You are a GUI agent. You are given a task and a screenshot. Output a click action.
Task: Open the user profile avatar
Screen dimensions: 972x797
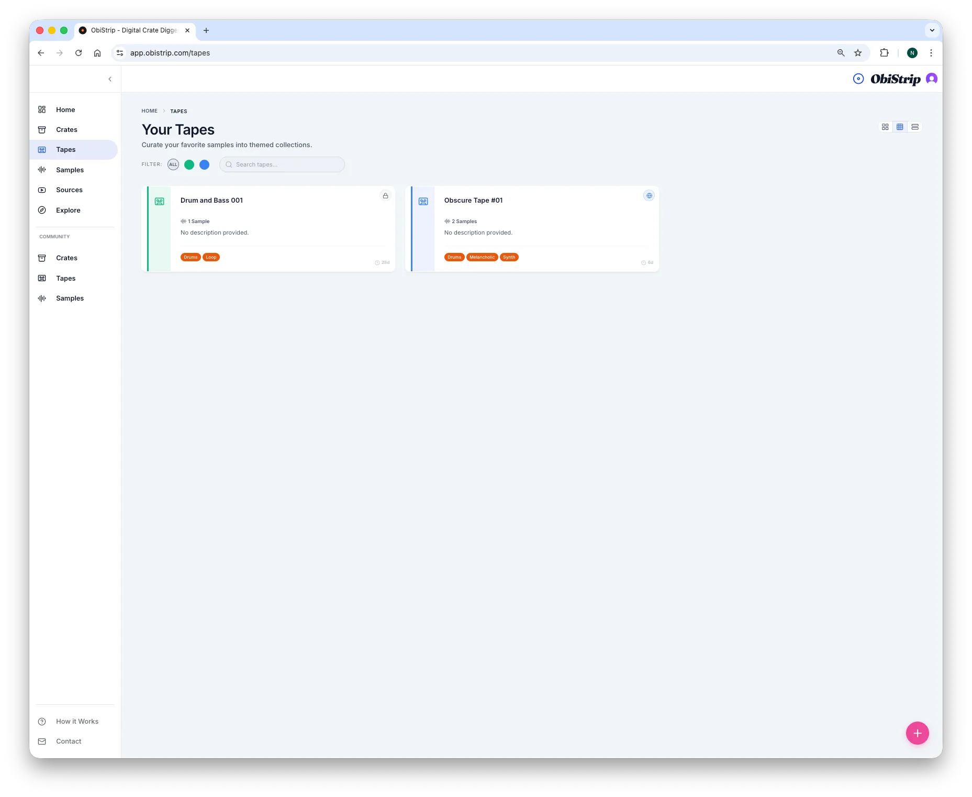click(x=931, y=79)
